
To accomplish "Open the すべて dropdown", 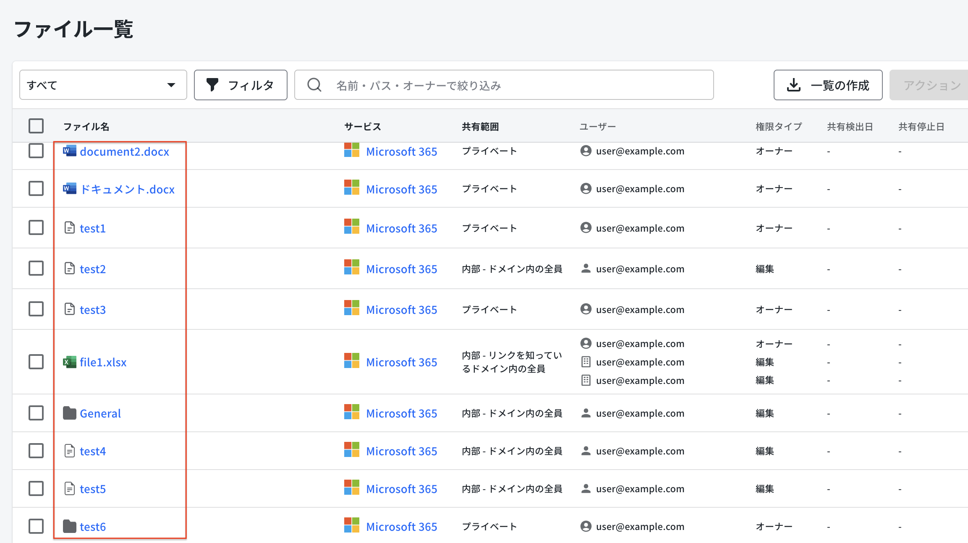I will point(103,85).
